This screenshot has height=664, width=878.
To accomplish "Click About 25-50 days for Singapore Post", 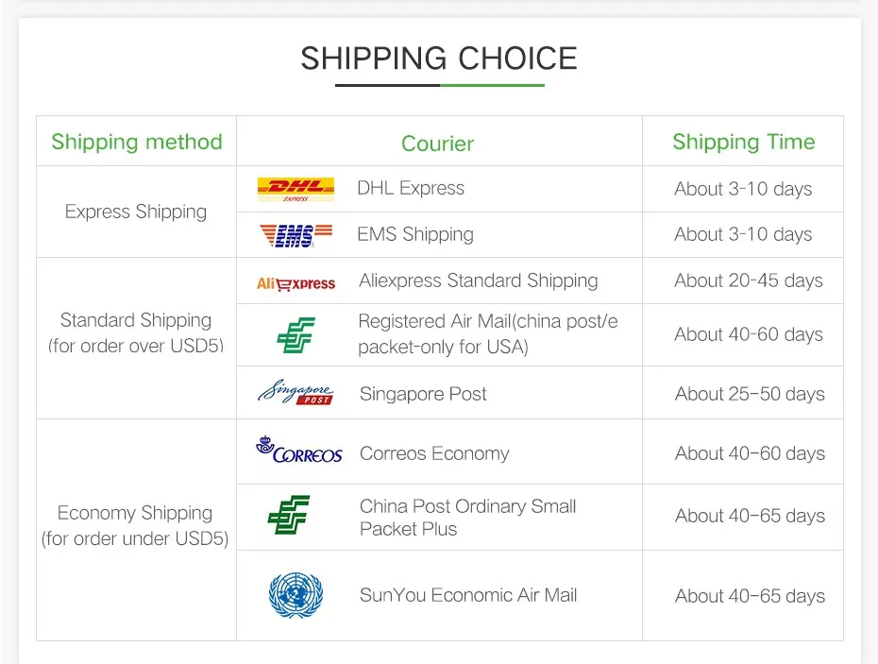I will tap(750, 394).
